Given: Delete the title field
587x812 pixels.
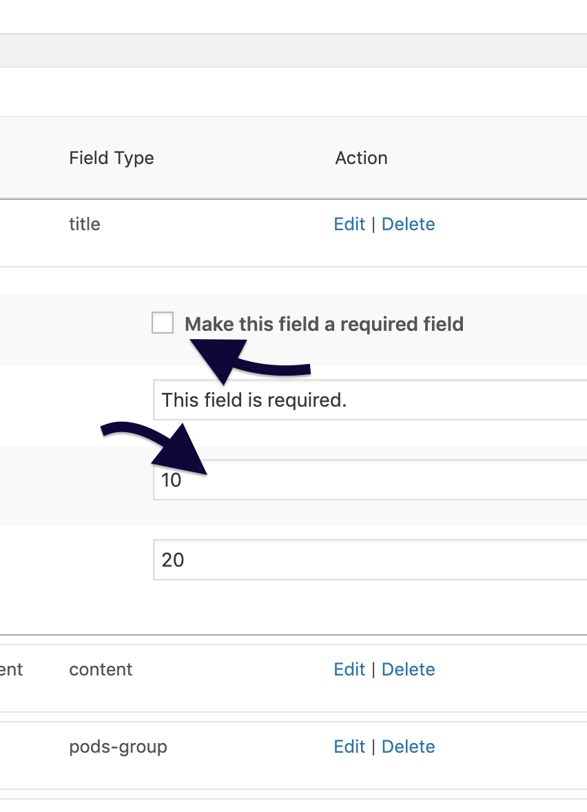Looking at the screenshot, I should pyautogui.click(x=408, y=224).
